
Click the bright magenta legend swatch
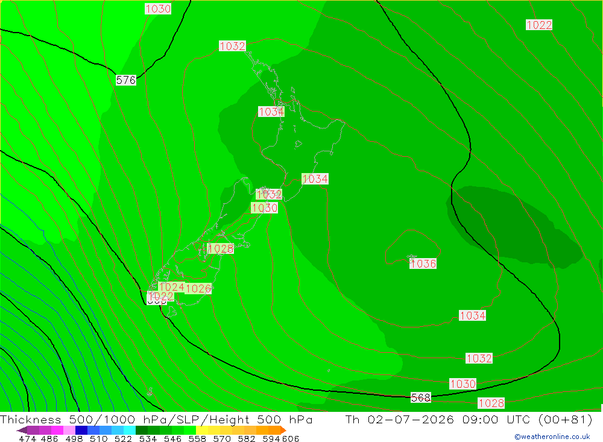click(x=57, y=430)
